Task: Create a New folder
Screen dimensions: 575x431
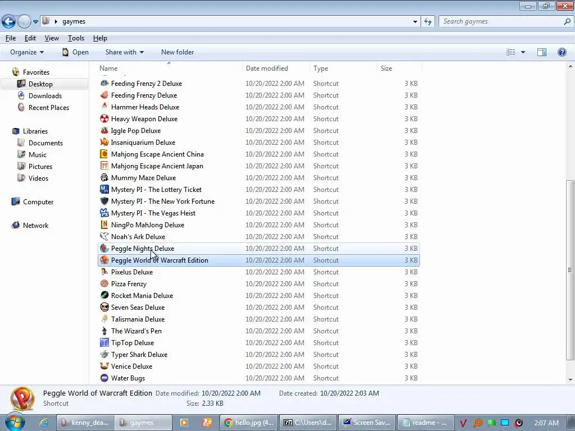Action: tap(177, 52)
